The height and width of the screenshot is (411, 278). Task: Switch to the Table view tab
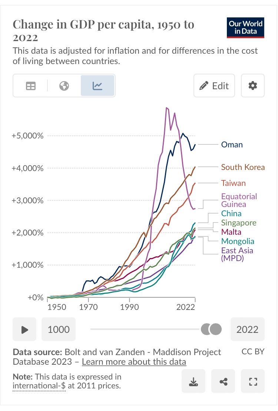pyautogui.click(x=31, y=86)
